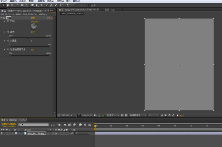Select the Zoom magnifier tool
Image resolution: width=222 pixels, height=147 pixels.
12,5
